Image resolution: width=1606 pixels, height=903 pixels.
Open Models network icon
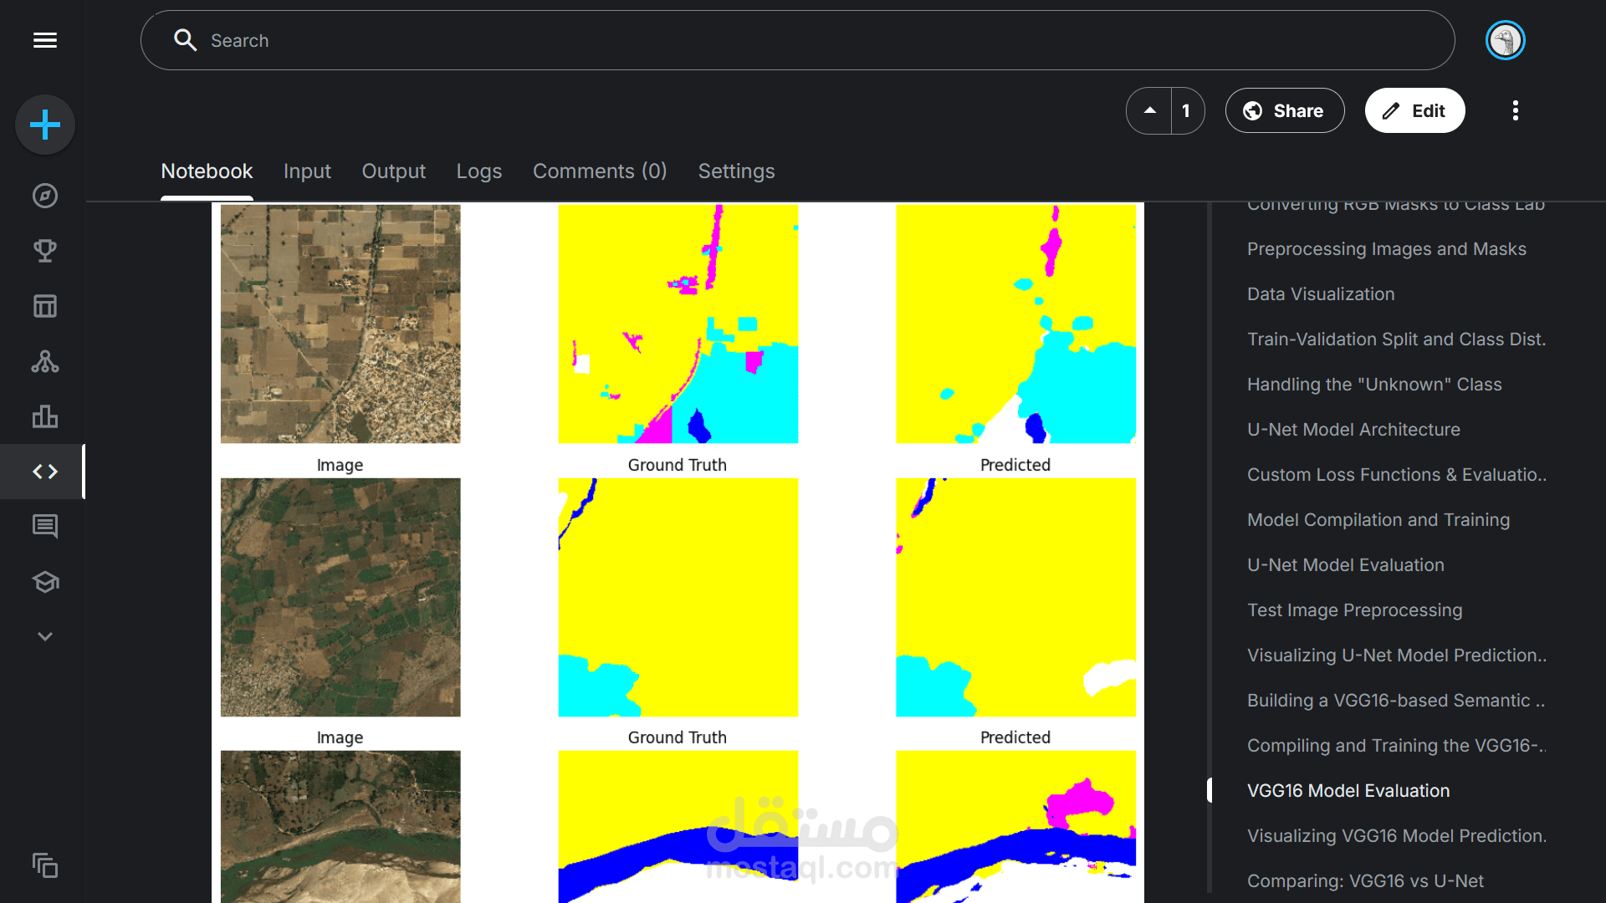coord(45,361)
